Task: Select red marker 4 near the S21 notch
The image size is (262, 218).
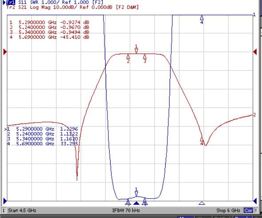Action: click(202, 141)
